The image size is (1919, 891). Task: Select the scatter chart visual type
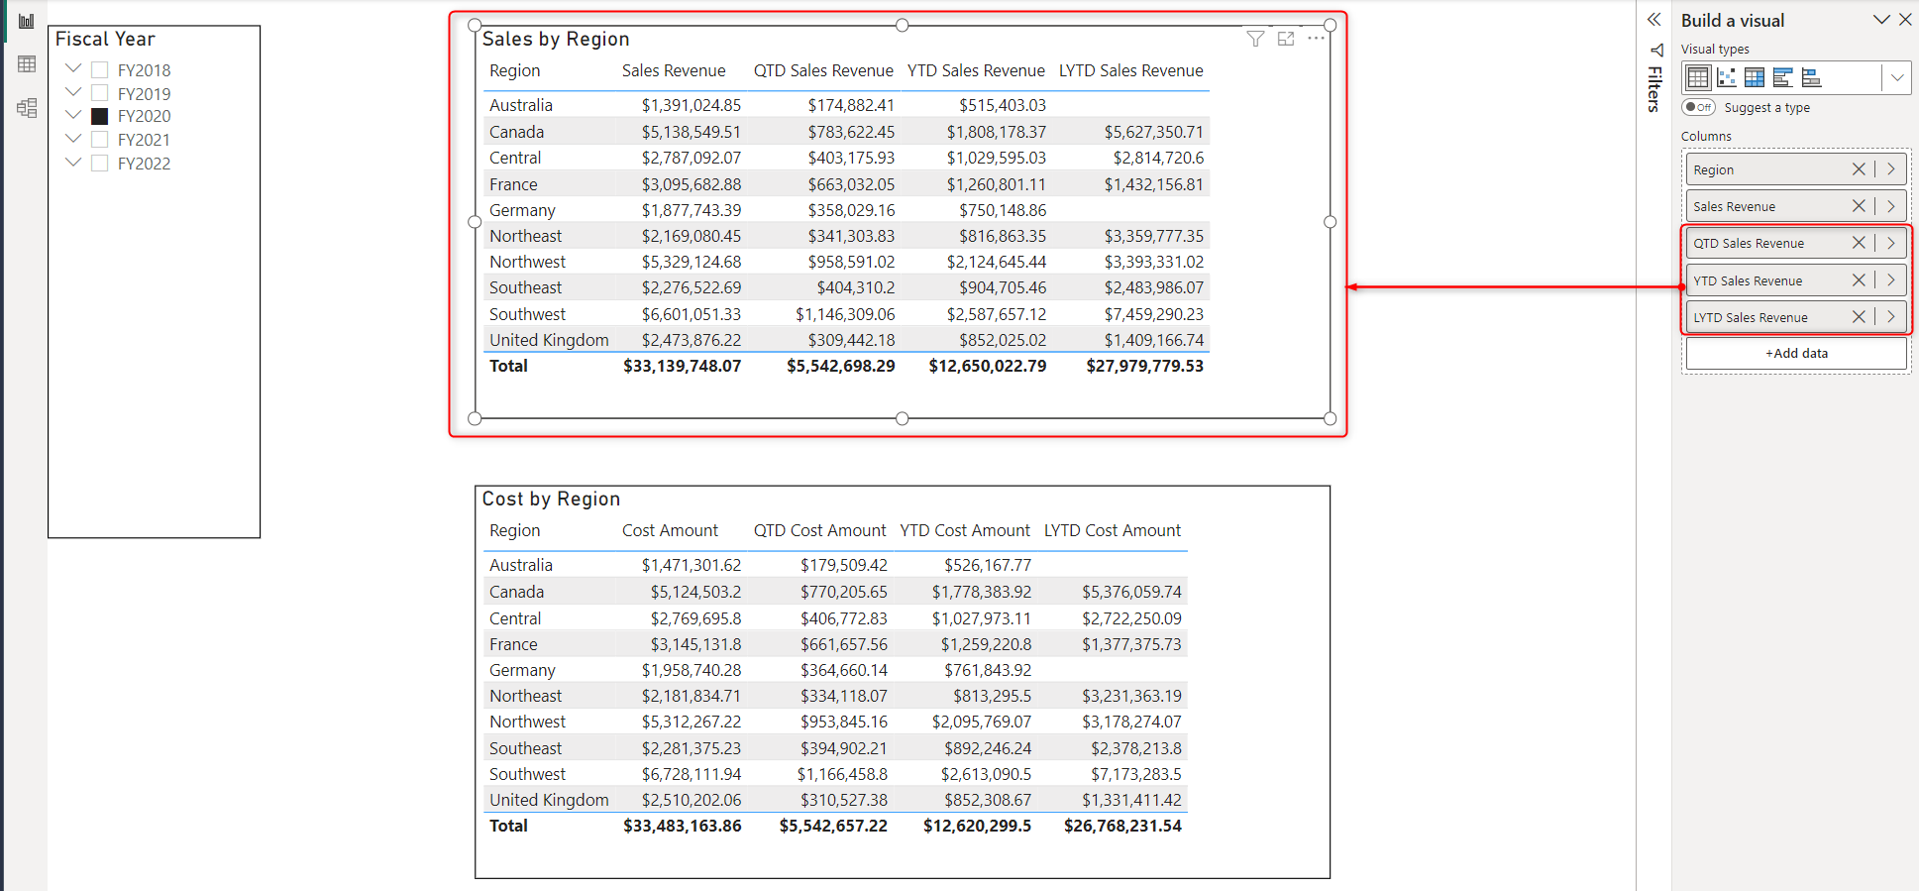click(1726, 77)
